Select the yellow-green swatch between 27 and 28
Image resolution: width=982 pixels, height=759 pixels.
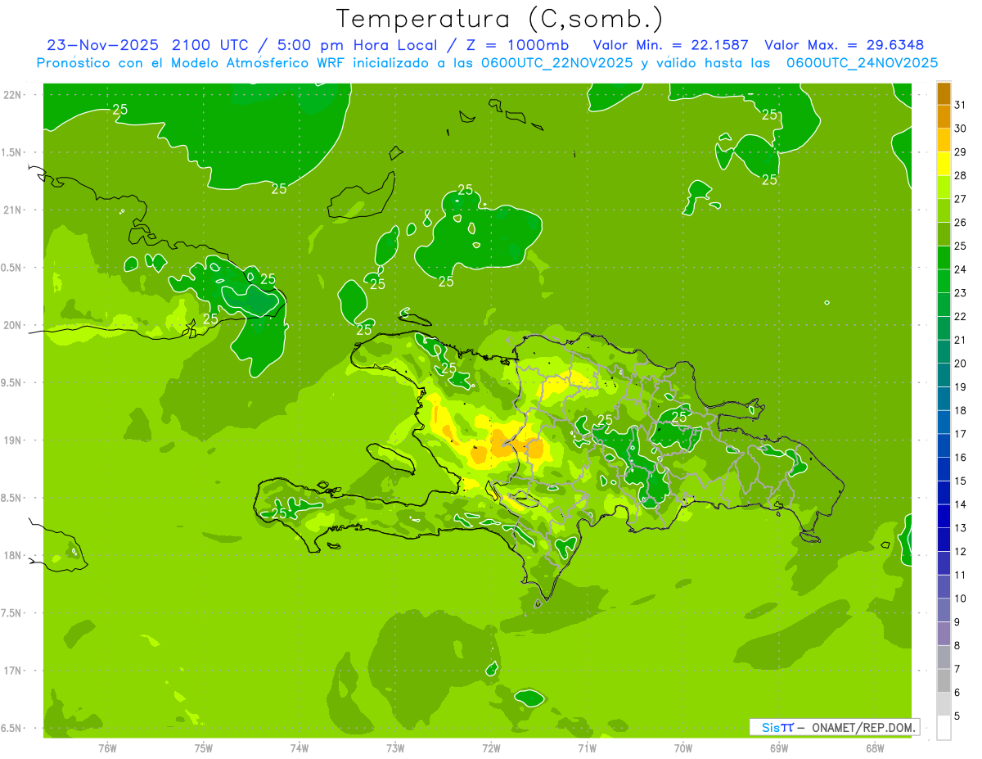944,187
